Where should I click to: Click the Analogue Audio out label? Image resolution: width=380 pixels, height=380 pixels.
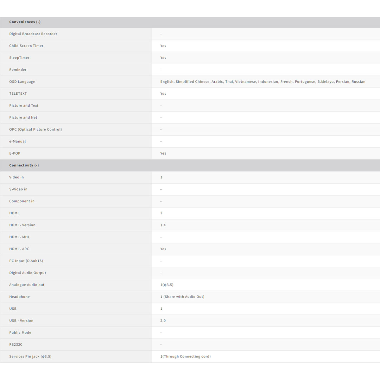click(27, 285)
